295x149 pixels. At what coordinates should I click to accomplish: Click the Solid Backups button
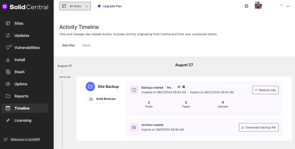pyautogui.click(x=102, y=99)
